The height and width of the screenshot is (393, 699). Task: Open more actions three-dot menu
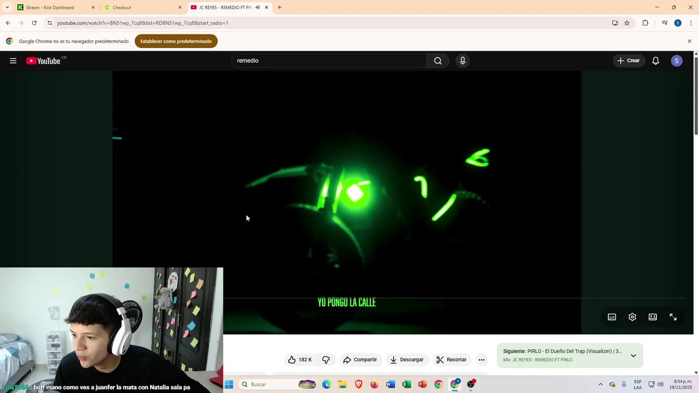[482, 360]
